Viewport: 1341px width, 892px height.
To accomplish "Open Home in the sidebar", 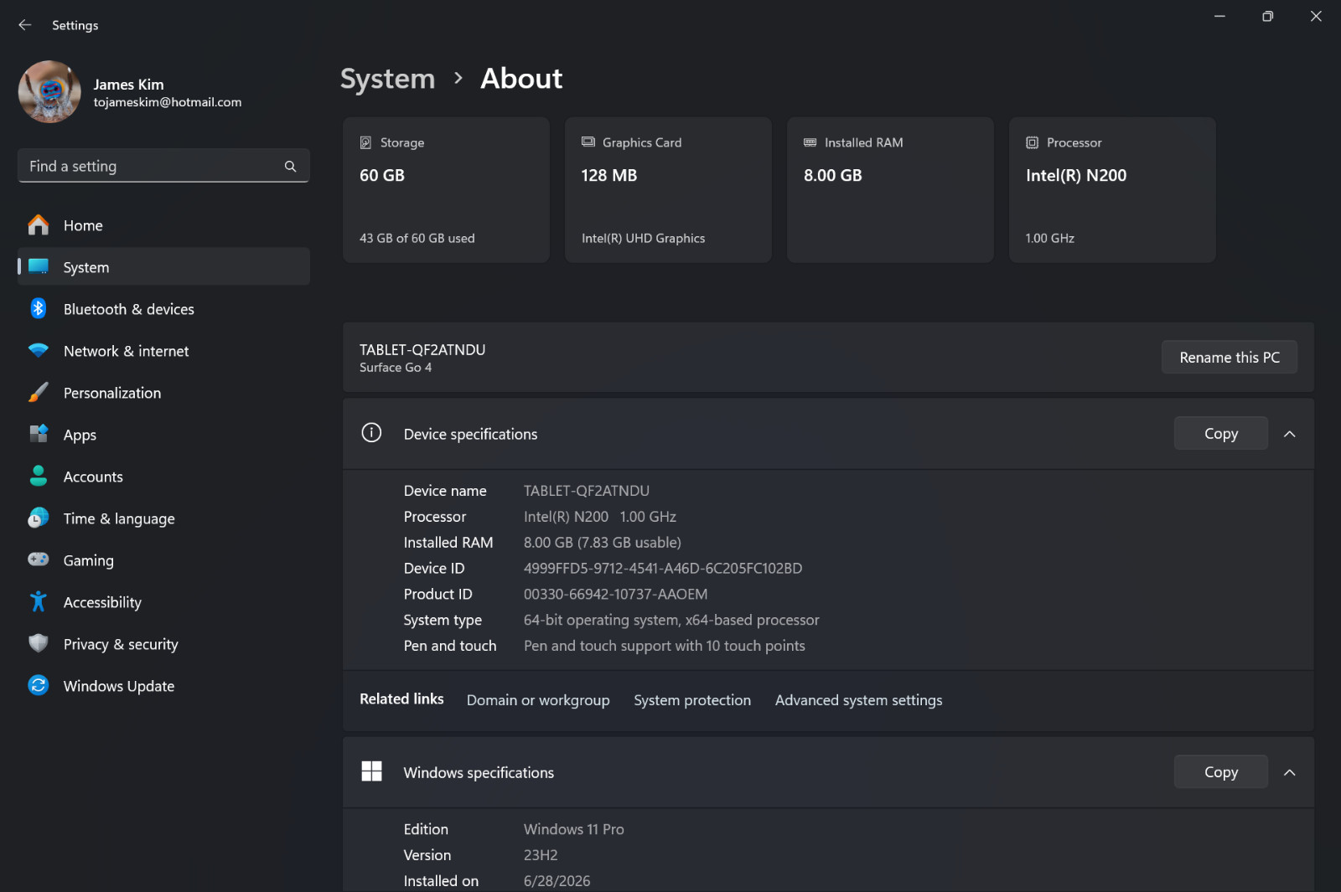I will click(x=163, y=225).
